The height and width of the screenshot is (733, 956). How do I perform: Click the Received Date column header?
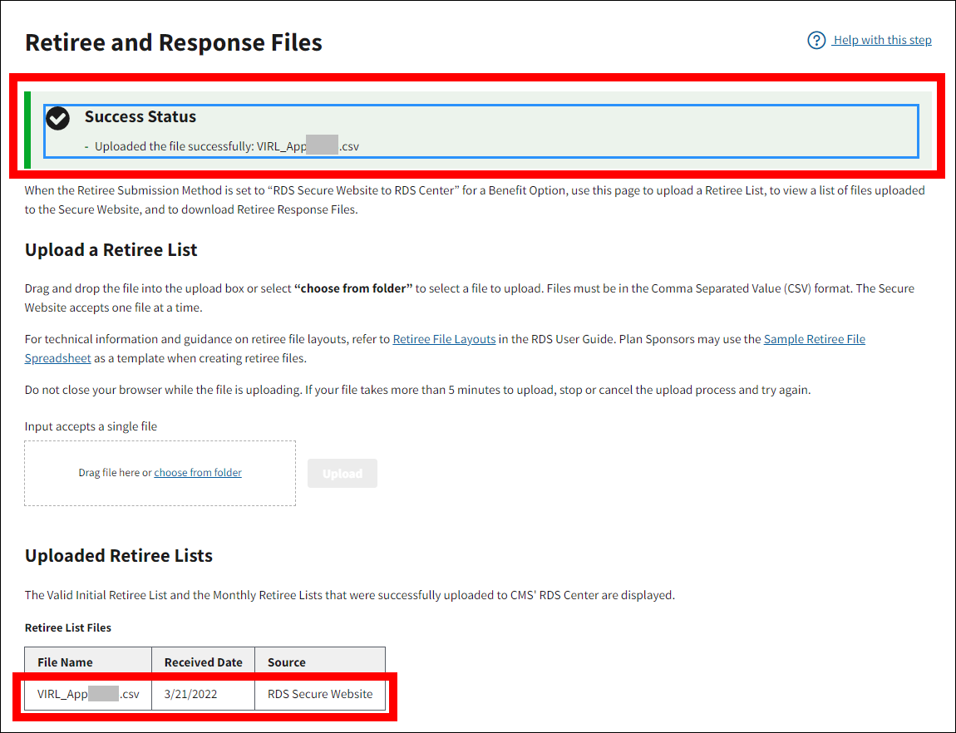click(x=204, y=662)
